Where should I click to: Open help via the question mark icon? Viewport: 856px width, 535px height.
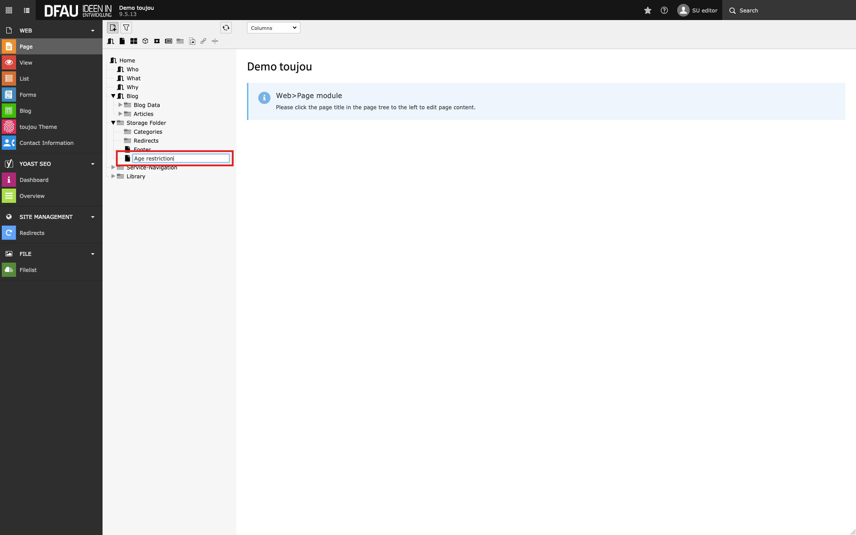point(664,10)
